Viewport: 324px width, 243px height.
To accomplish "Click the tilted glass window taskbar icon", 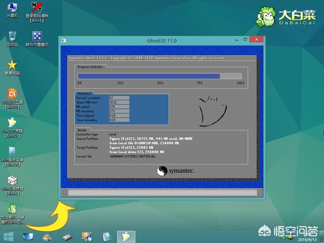I will 106,237.
